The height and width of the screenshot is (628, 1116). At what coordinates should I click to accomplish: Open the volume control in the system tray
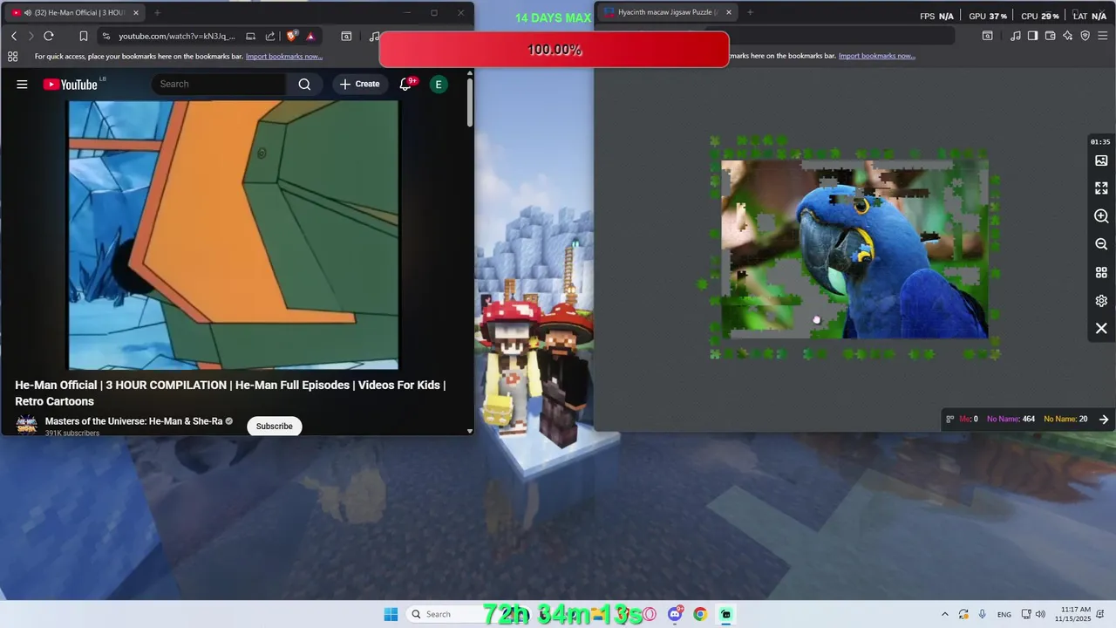pos(1040,614)
